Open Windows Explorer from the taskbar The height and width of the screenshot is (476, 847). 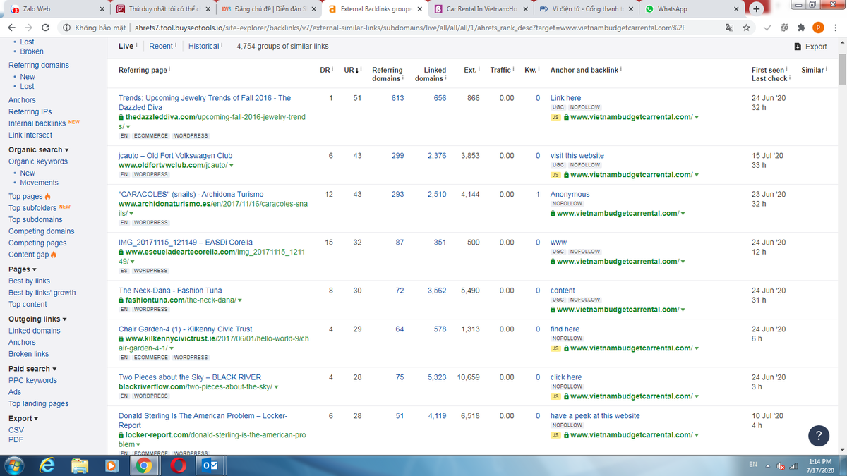click(80, 465)
